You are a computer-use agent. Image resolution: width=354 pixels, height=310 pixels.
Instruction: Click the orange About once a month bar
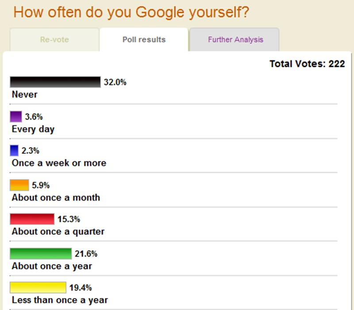pyautogui.click(x=19, y=185)
